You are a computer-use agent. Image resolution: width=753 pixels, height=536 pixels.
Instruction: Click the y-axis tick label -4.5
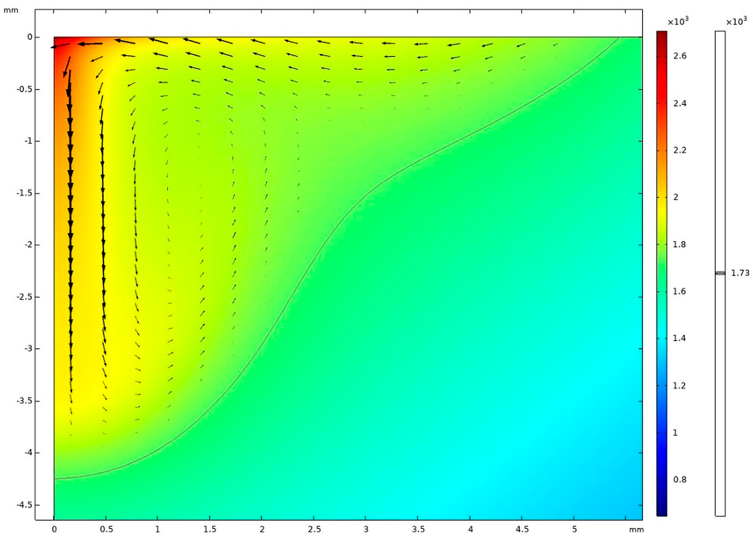click(x=25, y=505)
